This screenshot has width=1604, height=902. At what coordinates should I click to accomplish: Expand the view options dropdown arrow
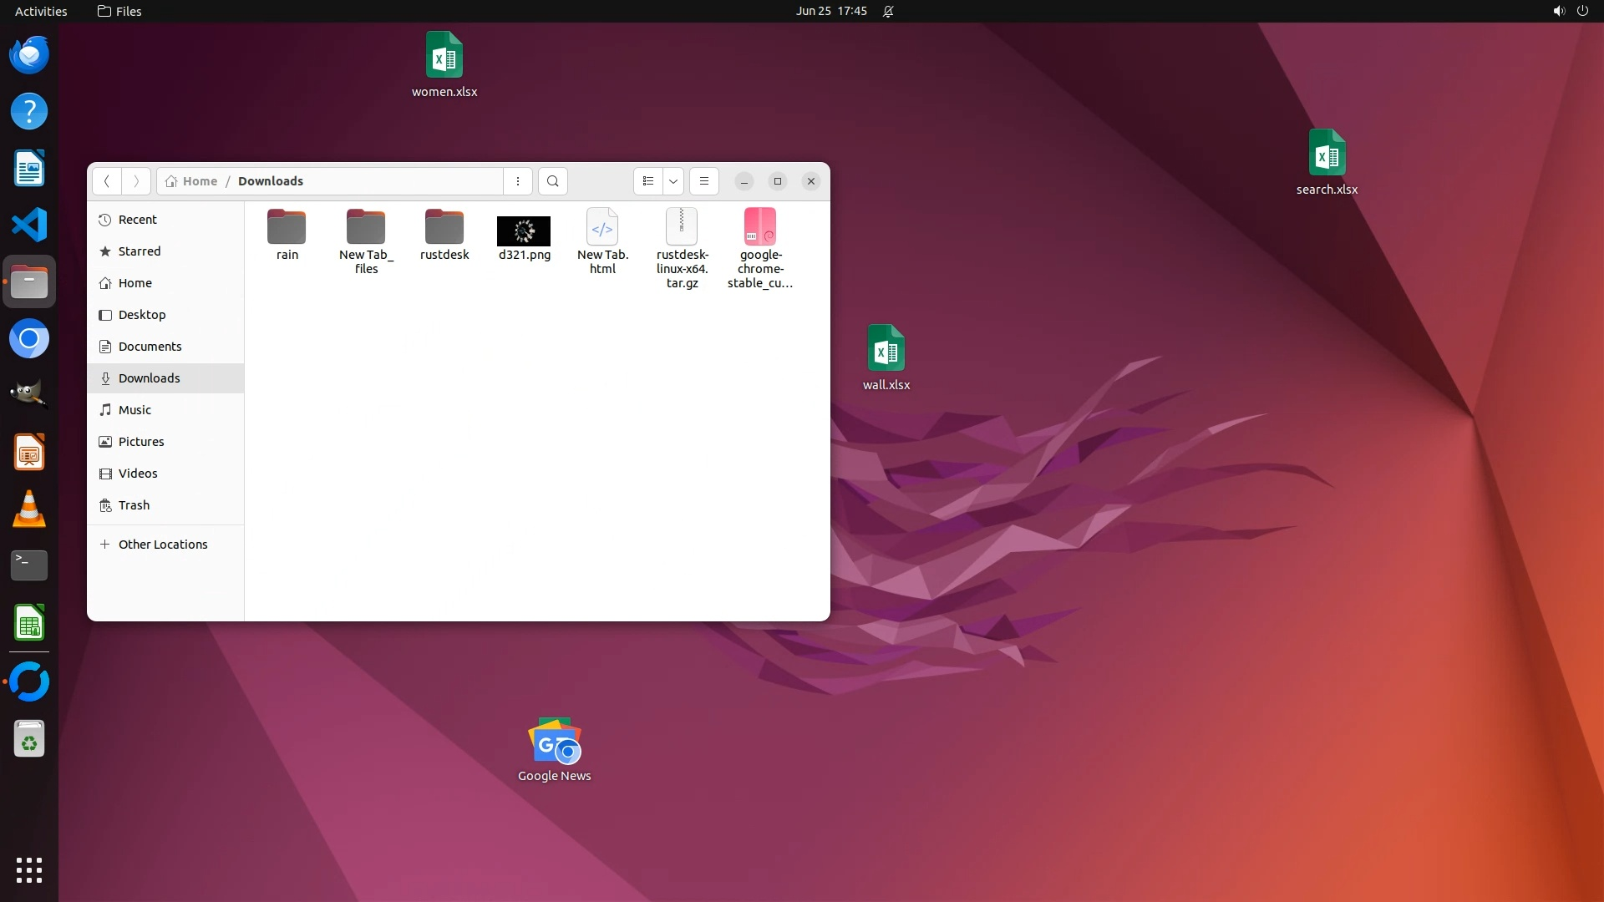tap(673, 181)
